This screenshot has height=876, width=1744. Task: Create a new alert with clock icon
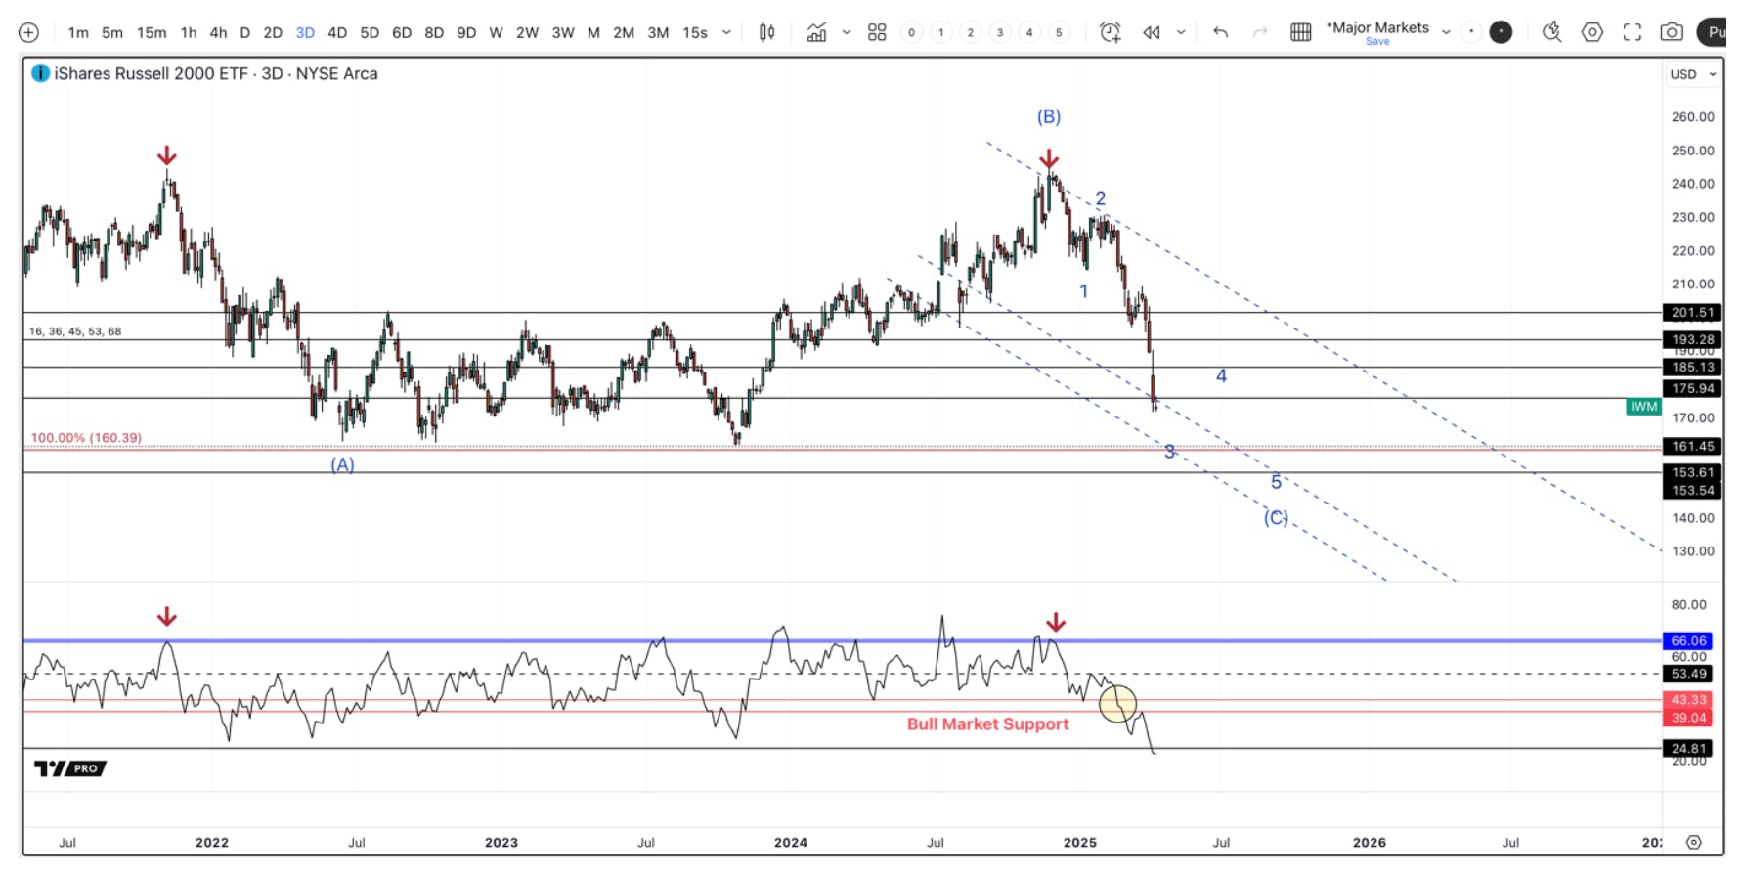(1111, 32)
